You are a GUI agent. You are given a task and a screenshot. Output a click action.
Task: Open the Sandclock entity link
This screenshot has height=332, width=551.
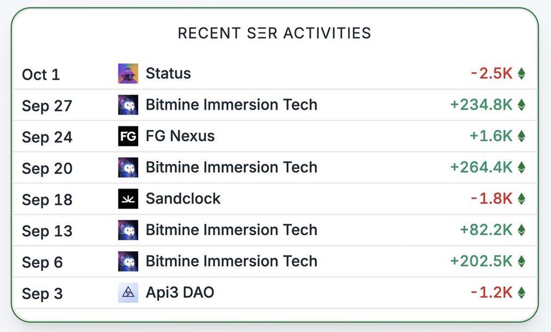(x=183, y=199)
